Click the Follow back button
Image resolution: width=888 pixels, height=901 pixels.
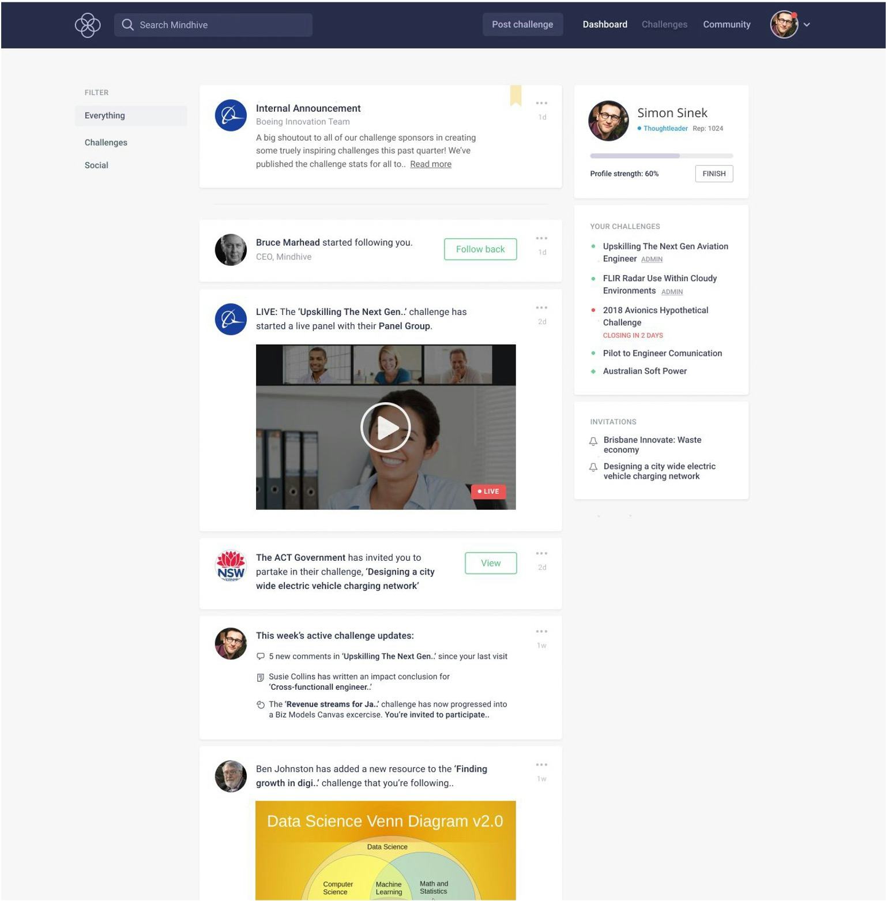pos(480,249)
